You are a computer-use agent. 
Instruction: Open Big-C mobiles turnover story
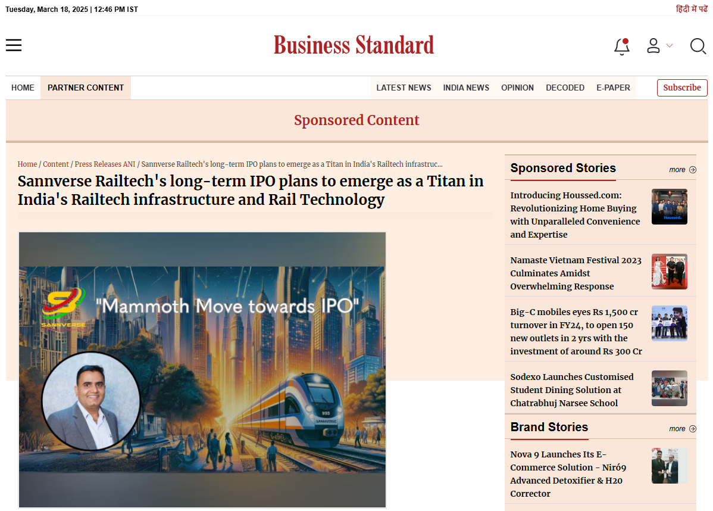576,332
